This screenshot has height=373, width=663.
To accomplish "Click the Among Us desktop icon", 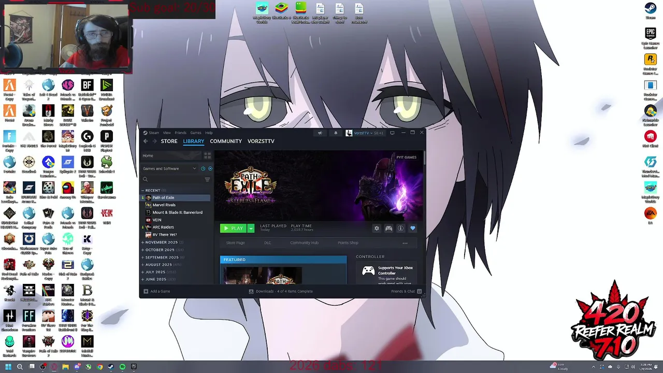I will pyautogui.click(x=67, y=190).
